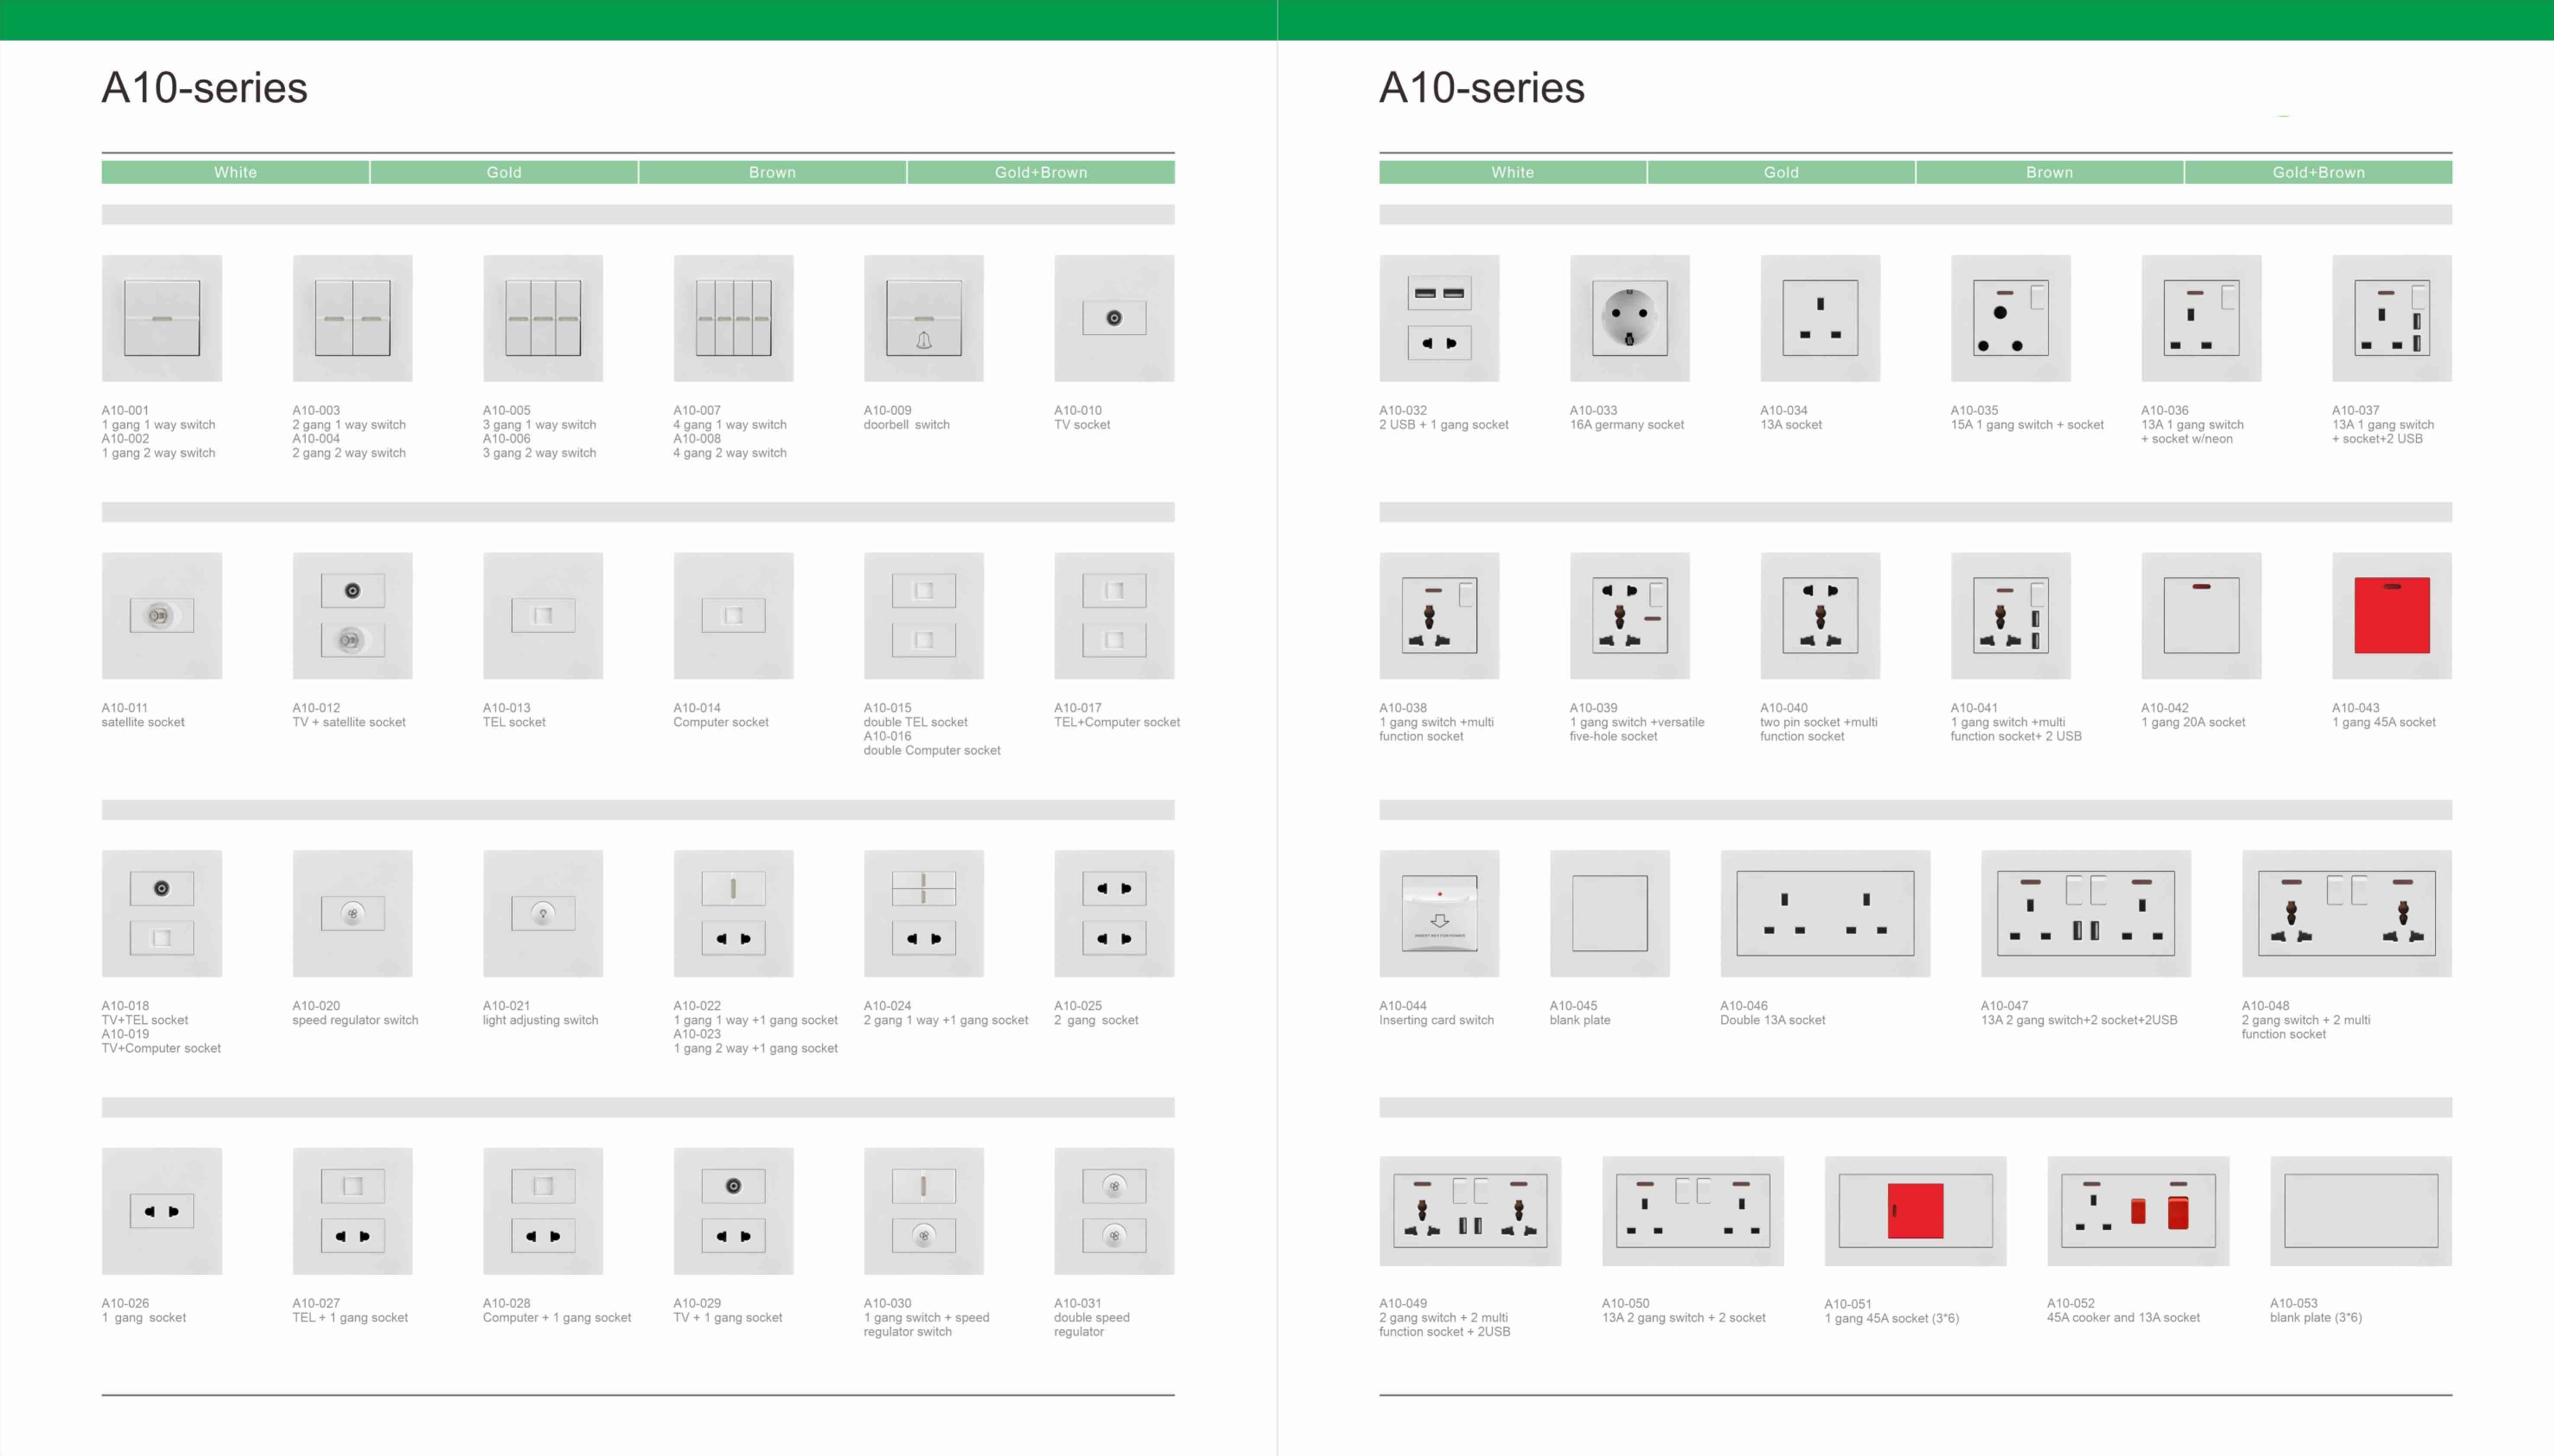Click the A10-031 double speed regulator image
The image size is (2554, 1456).
1114,1211
